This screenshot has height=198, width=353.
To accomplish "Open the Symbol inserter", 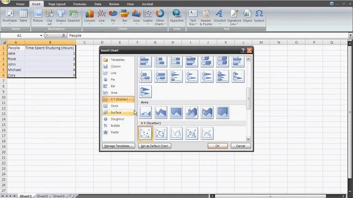I will pyautogui.click(x=259, y=16).
